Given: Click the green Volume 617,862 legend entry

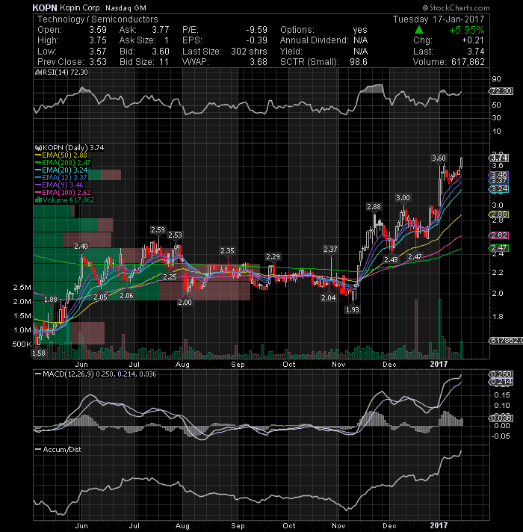Looking at the screenshot, I should [x=65, y=199].
